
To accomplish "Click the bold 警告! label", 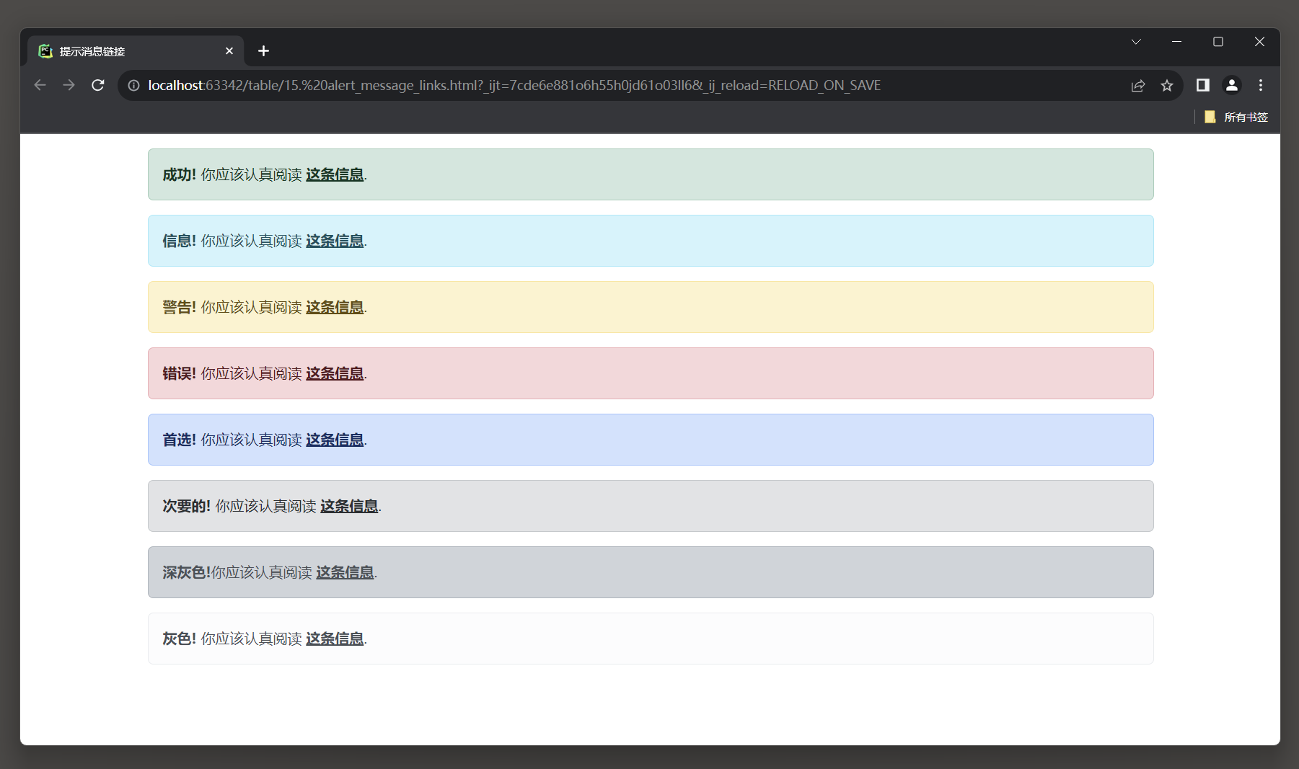I will pyautogui.click(x=179, y=307).
